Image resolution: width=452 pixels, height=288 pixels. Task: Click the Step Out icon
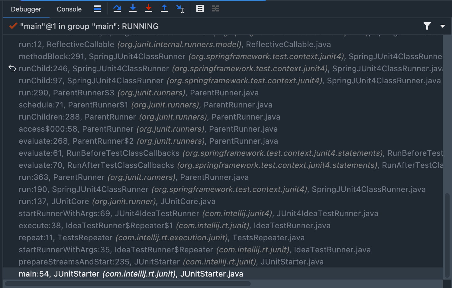coord(164,9)
